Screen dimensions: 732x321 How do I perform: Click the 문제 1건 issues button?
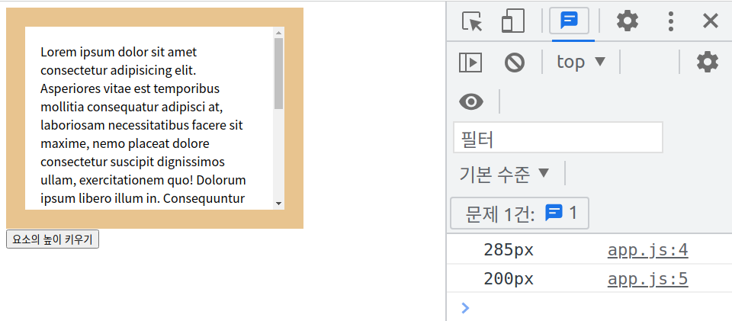pyautogui.click(x=519, y=213)
